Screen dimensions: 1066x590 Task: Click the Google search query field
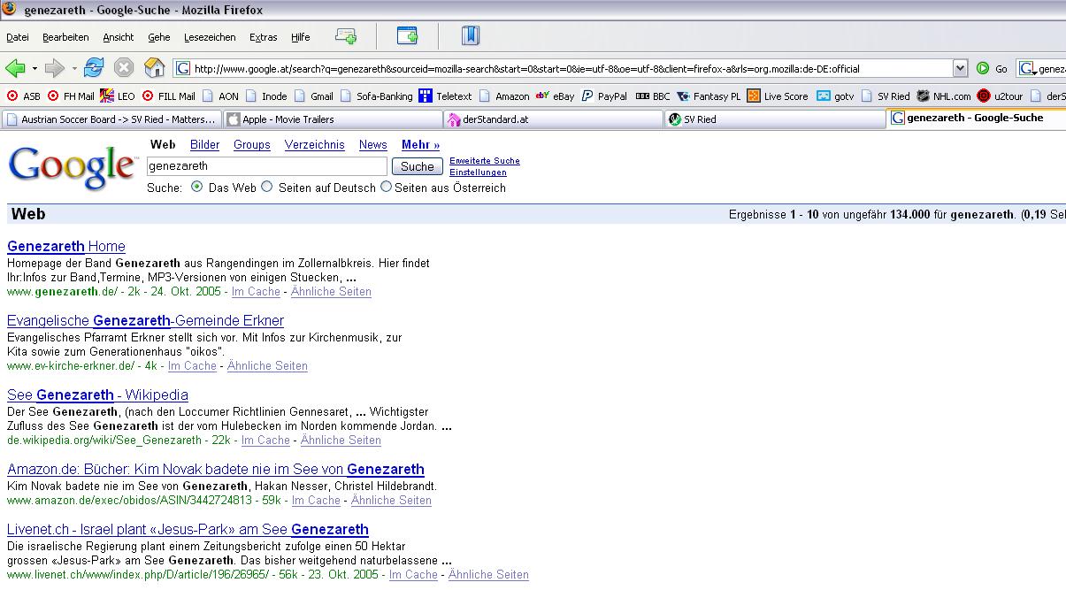coord(266,166)
